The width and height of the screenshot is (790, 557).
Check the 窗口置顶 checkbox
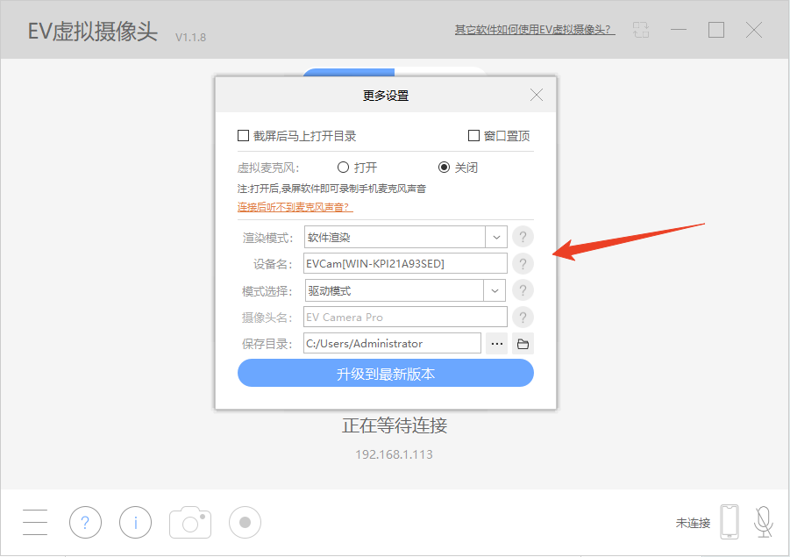pyautogui.click(x=473, y=136)
